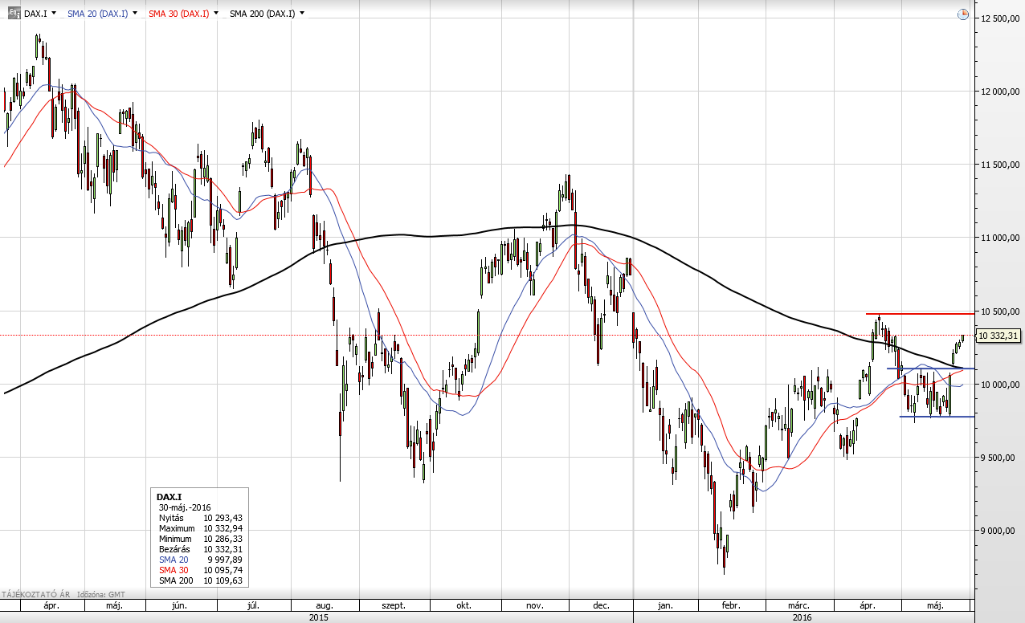Viewport: 1025px width, 623px height.
Task: Click the aug. month label on time axis
Action: point(325,606)
